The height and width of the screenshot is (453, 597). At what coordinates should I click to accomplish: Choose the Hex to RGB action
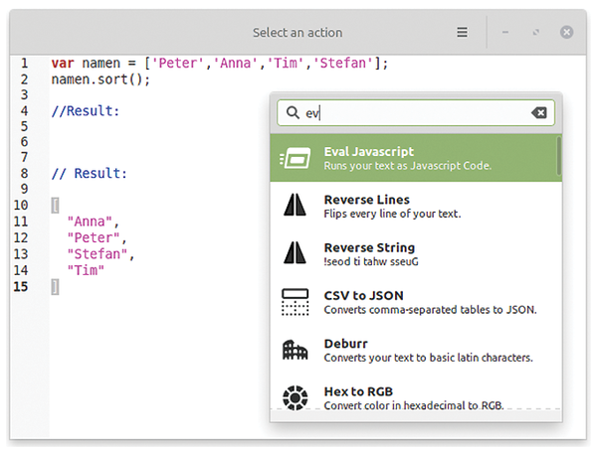click(x=416, y=397)
